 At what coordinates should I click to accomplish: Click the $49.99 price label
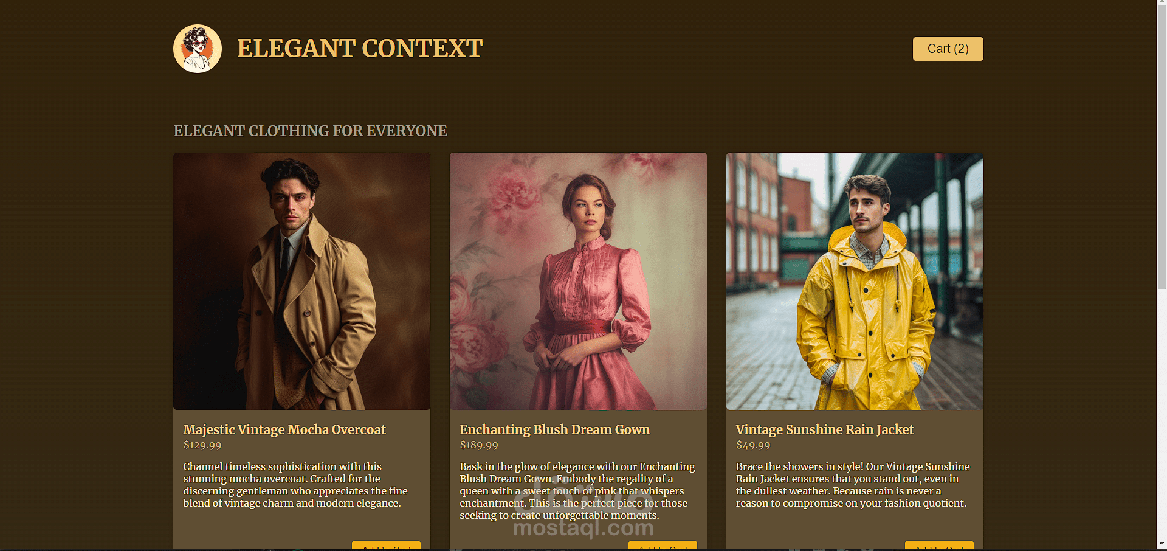[x=753, y=445]
